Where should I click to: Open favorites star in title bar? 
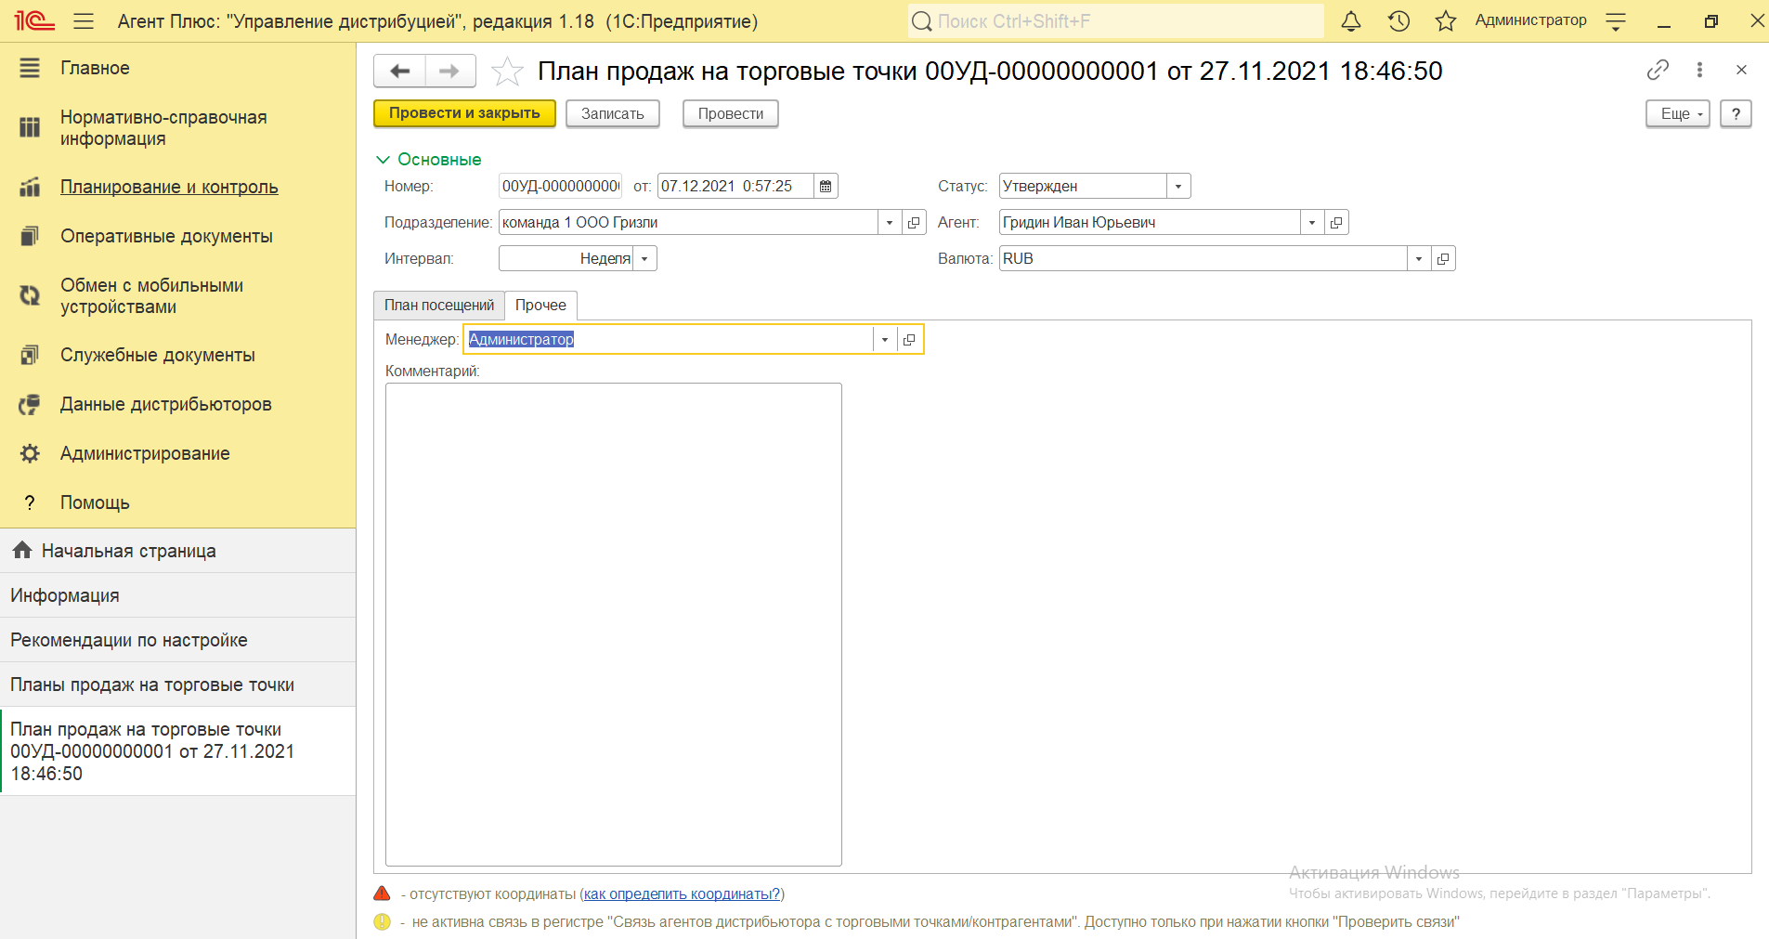[1446, 20]
